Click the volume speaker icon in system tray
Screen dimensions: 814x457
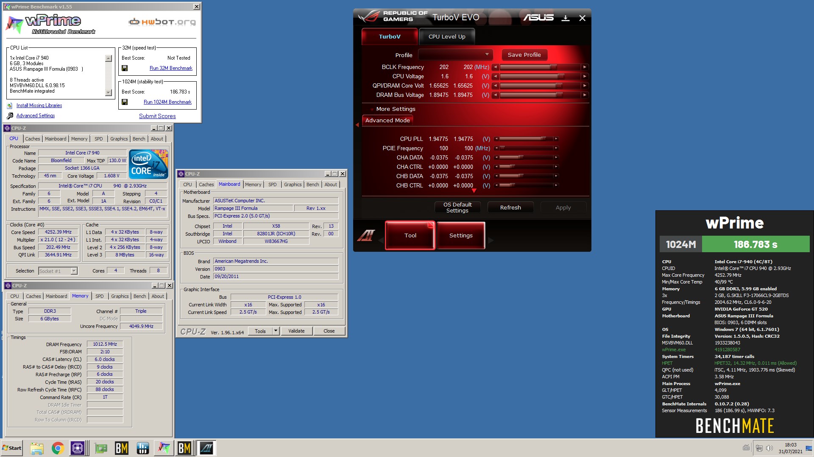[x=769, y=448]
